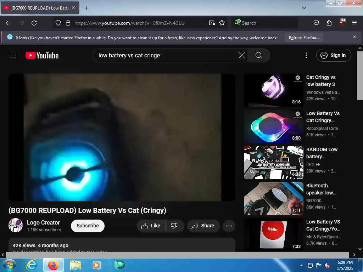Open the network tray icon
Viewport: 363px width, 272px height.
[310, 266]
